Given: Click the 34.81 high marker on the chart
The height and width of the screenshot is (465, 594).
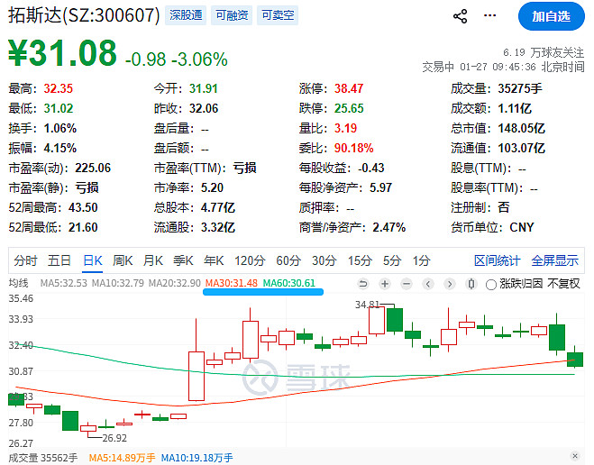Looking at the screenshot, I should click(x=368, y=305).
